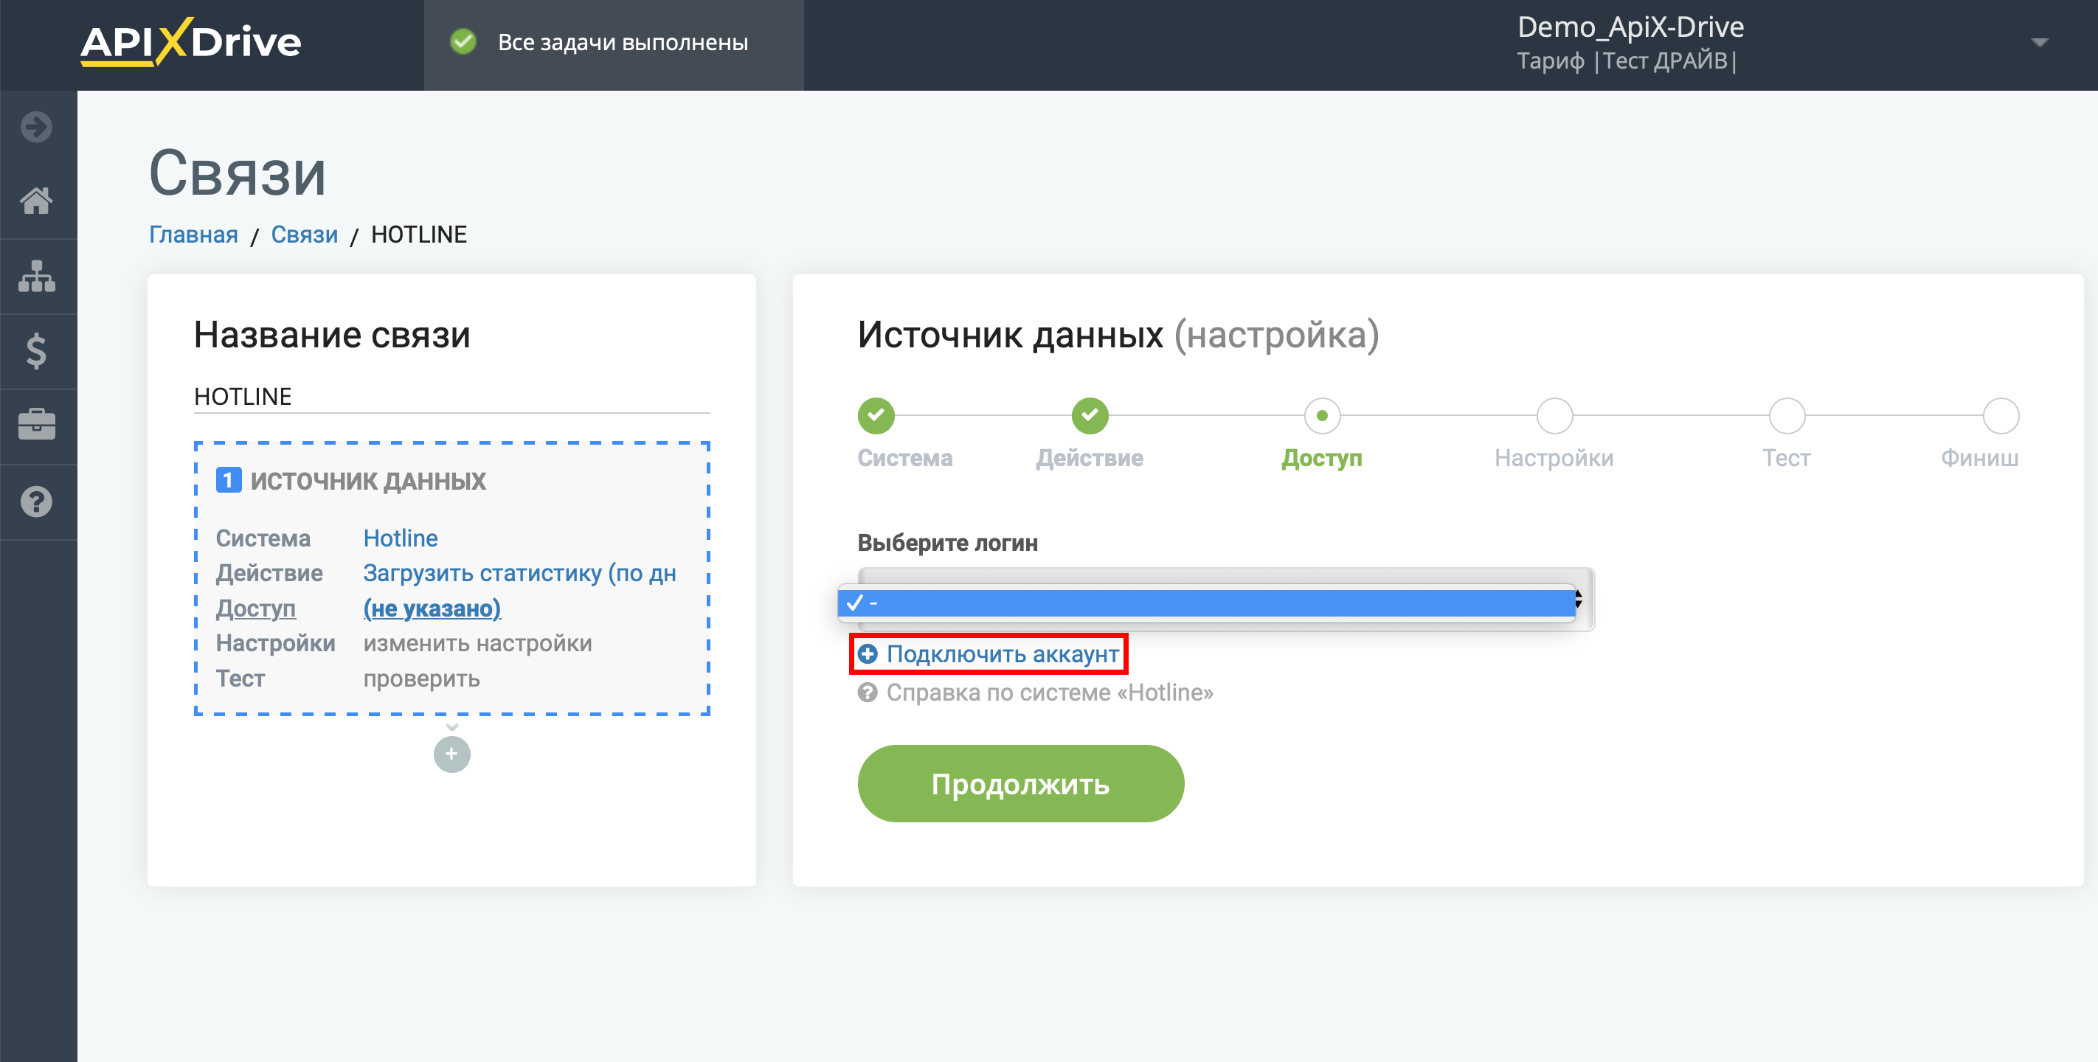Add a new block with the plus circle

[452, 754]
